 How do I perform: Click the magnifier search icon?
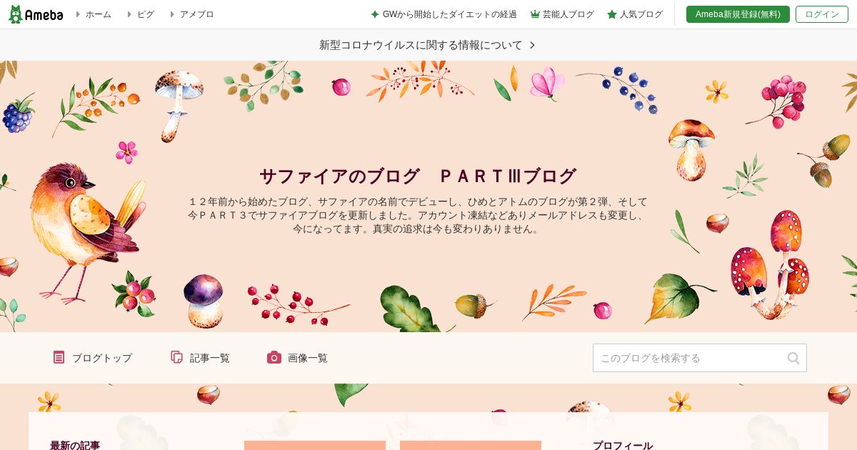tap(793, 358)
